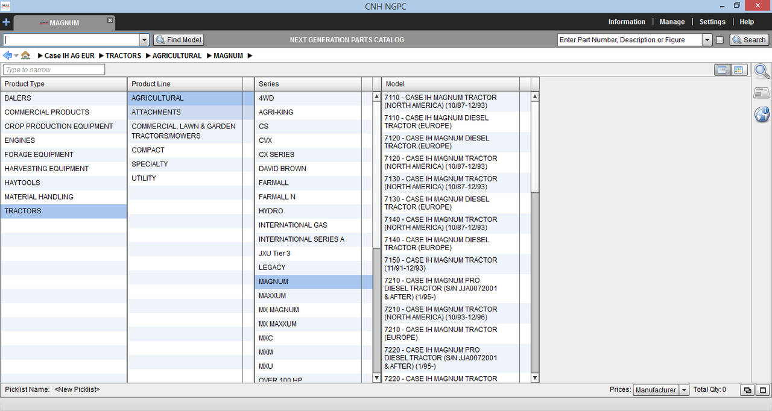Viewport: 772px width, 411px height.
Task: Click the Type to narrow filter field
Action: click(x=54, y=70)
